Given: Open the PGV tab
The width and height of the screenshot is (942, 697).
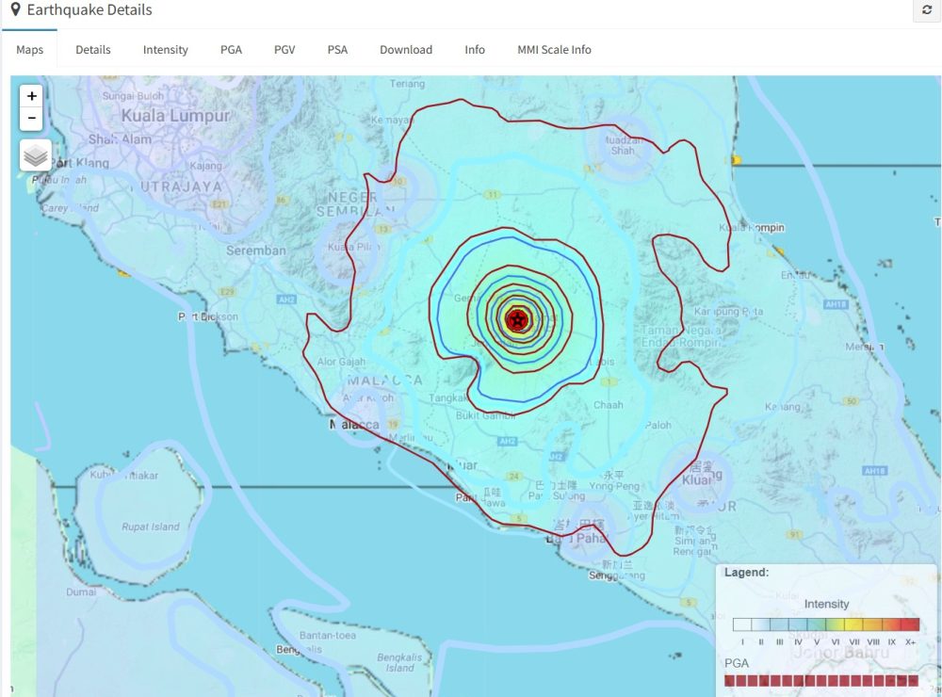Looking at the screenshot, I should point(284,50).
